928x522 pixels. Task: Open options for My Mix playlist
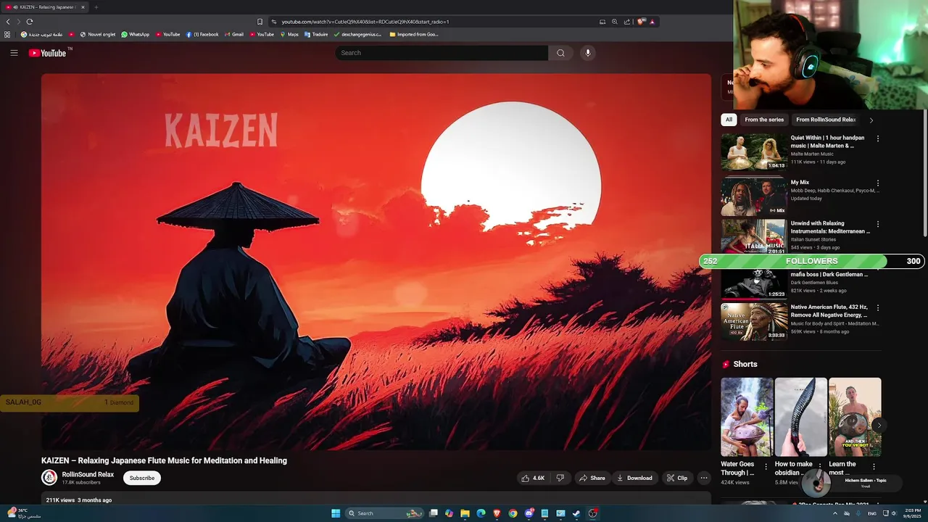[x=878, y=183]
